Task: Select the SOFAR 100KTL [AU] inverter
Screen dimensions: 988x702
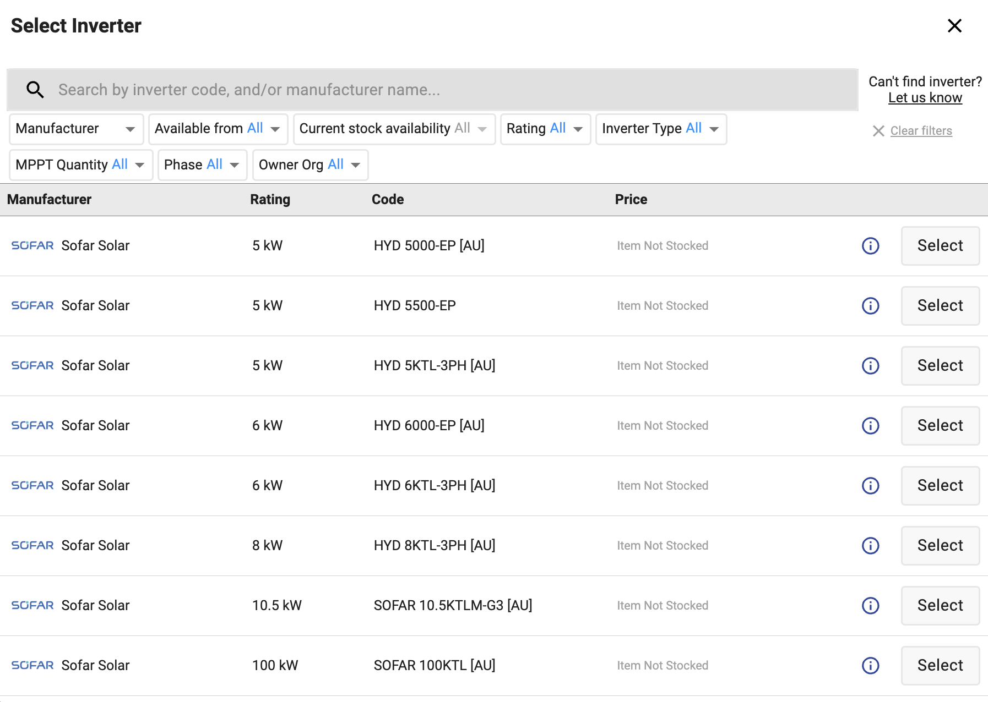Action: click(940, 666)
